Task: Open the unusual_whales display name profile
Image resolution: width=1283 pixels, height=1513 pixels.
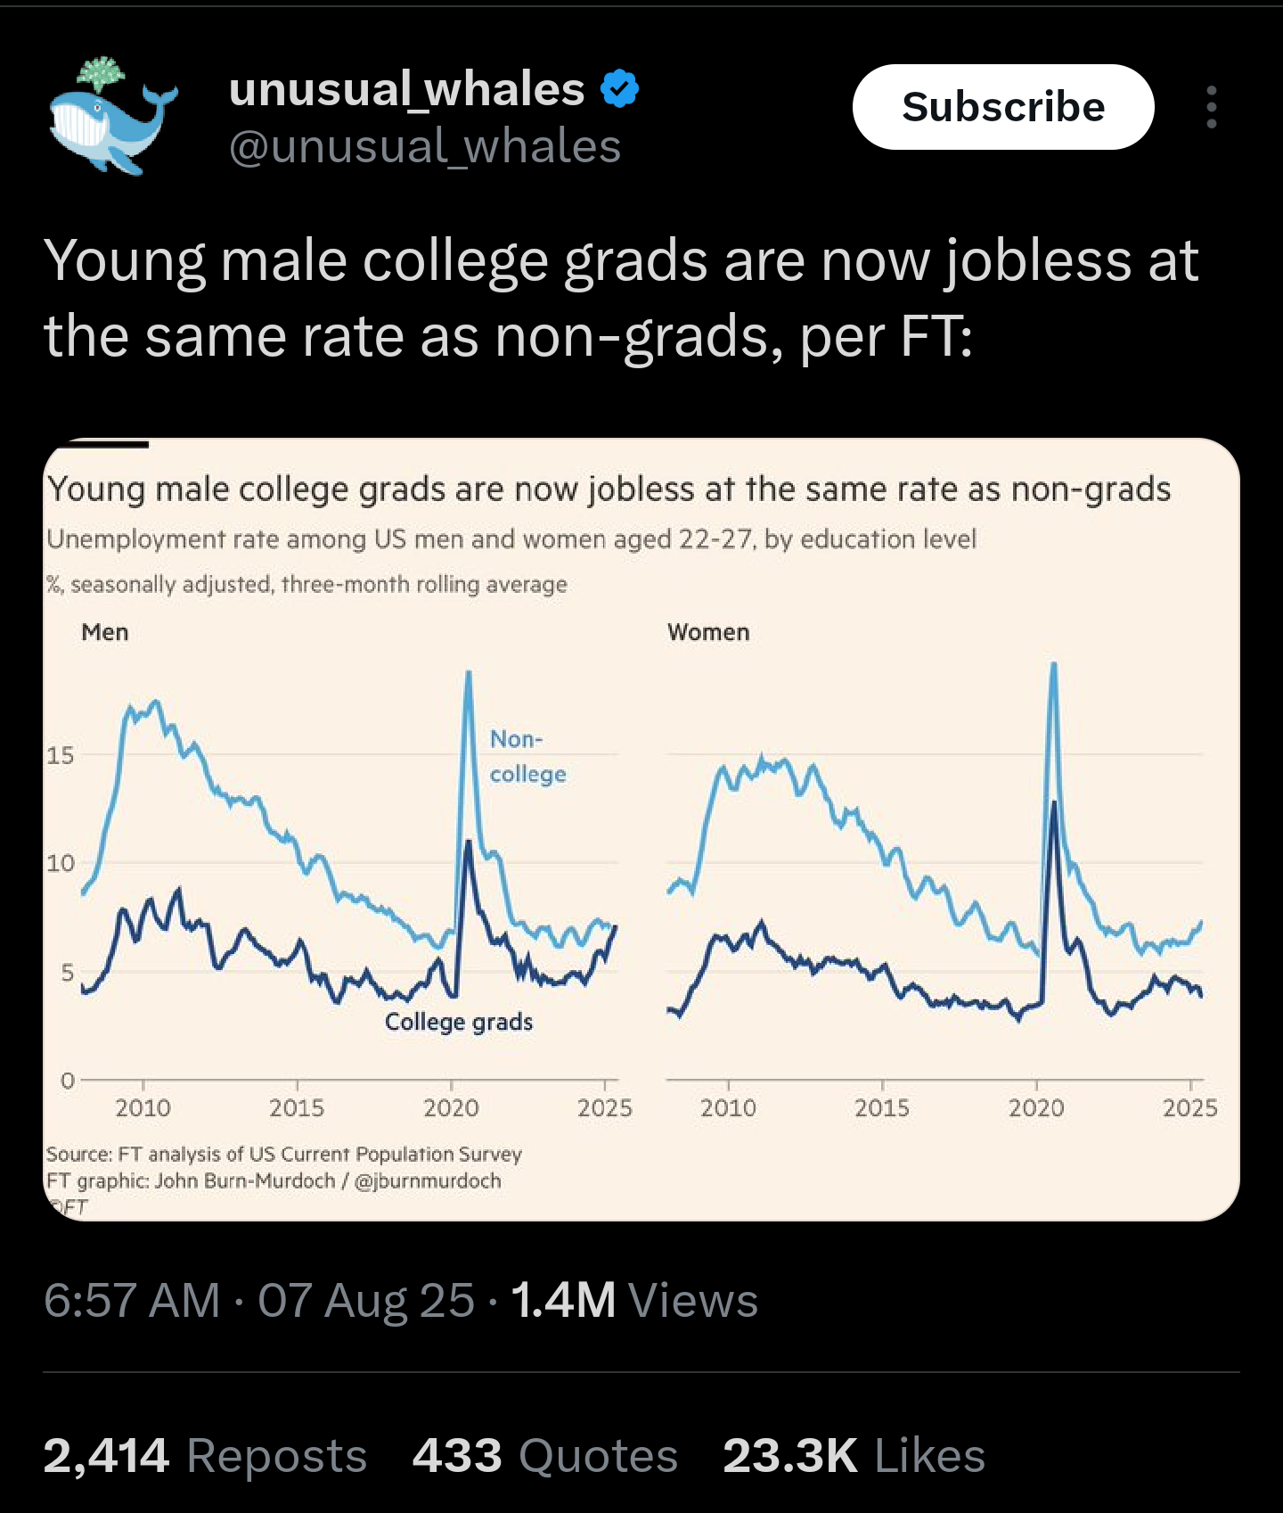Action: (x=406, y=89)
